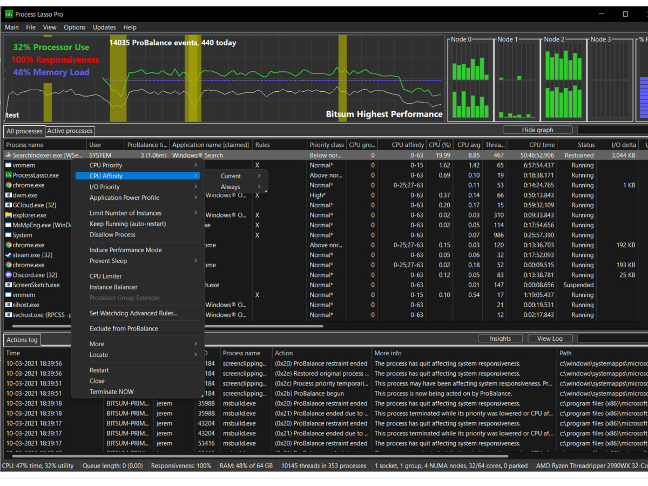Select the Actions log tab
Viewport: 648px width, 486px height.
tap(22, 340)
